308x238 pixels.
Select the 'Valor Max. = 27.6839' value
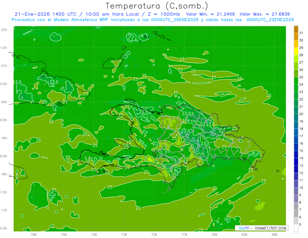(265, 14)
